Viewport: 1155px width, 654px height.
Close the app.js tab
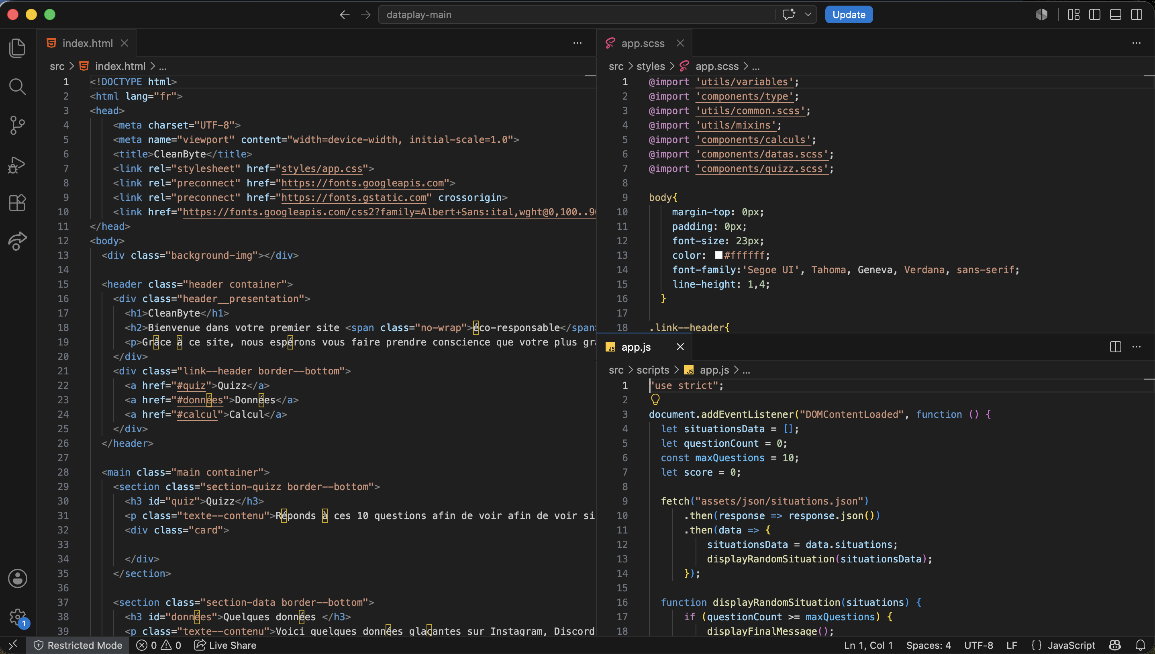[x=680, y=347]
